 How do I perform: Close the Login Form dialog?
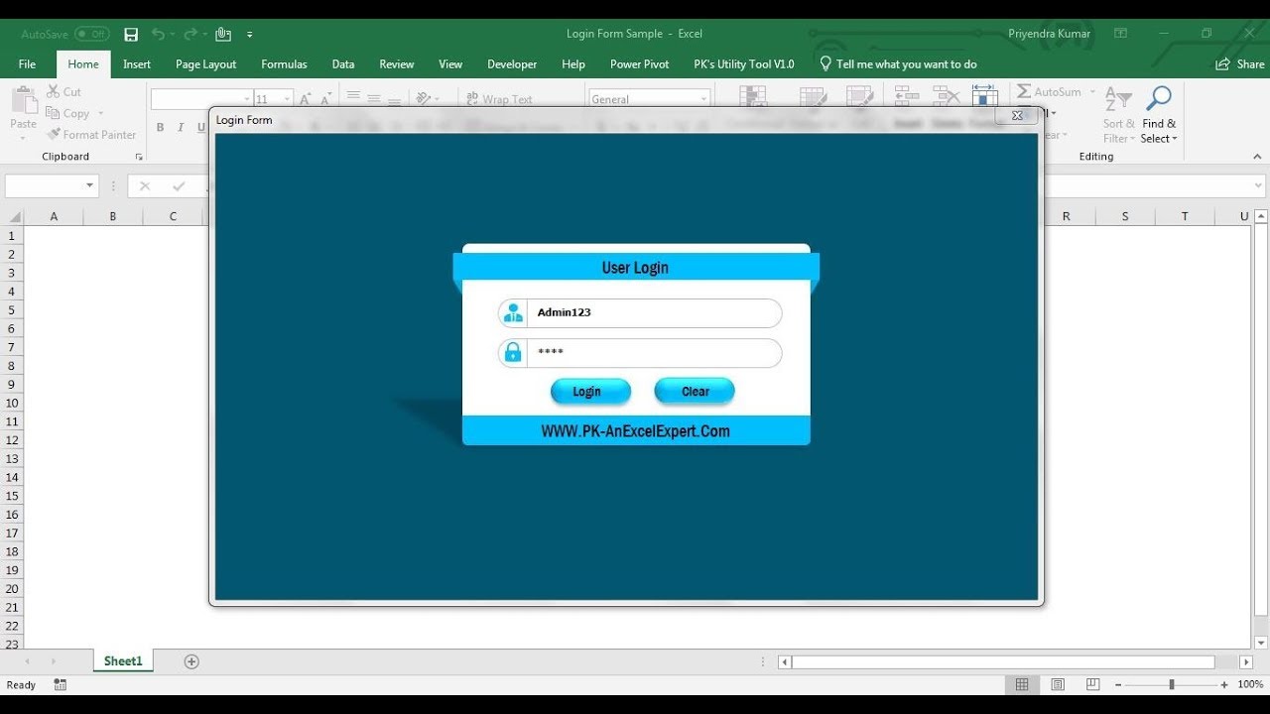(1017, 116)
